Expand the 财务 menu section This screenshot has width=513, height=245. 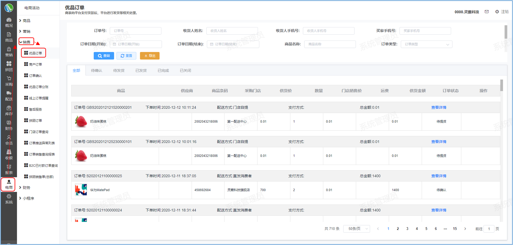point(26,187)
